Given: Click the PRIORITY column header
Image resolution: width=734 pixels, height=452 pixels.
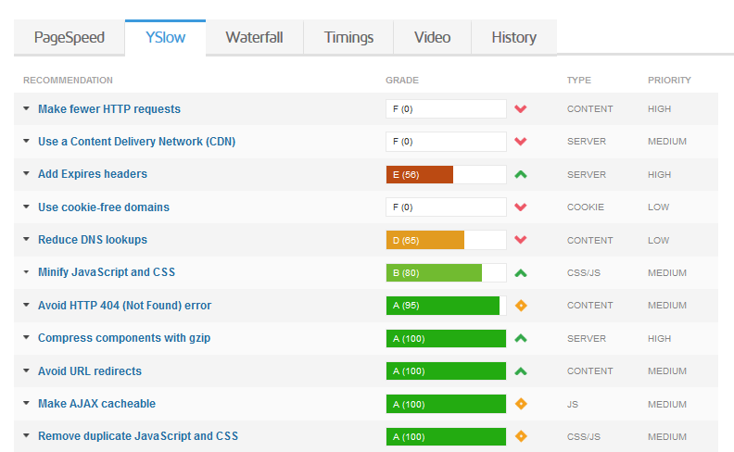Looking at the screenshot, I should (x=669, y=81).
